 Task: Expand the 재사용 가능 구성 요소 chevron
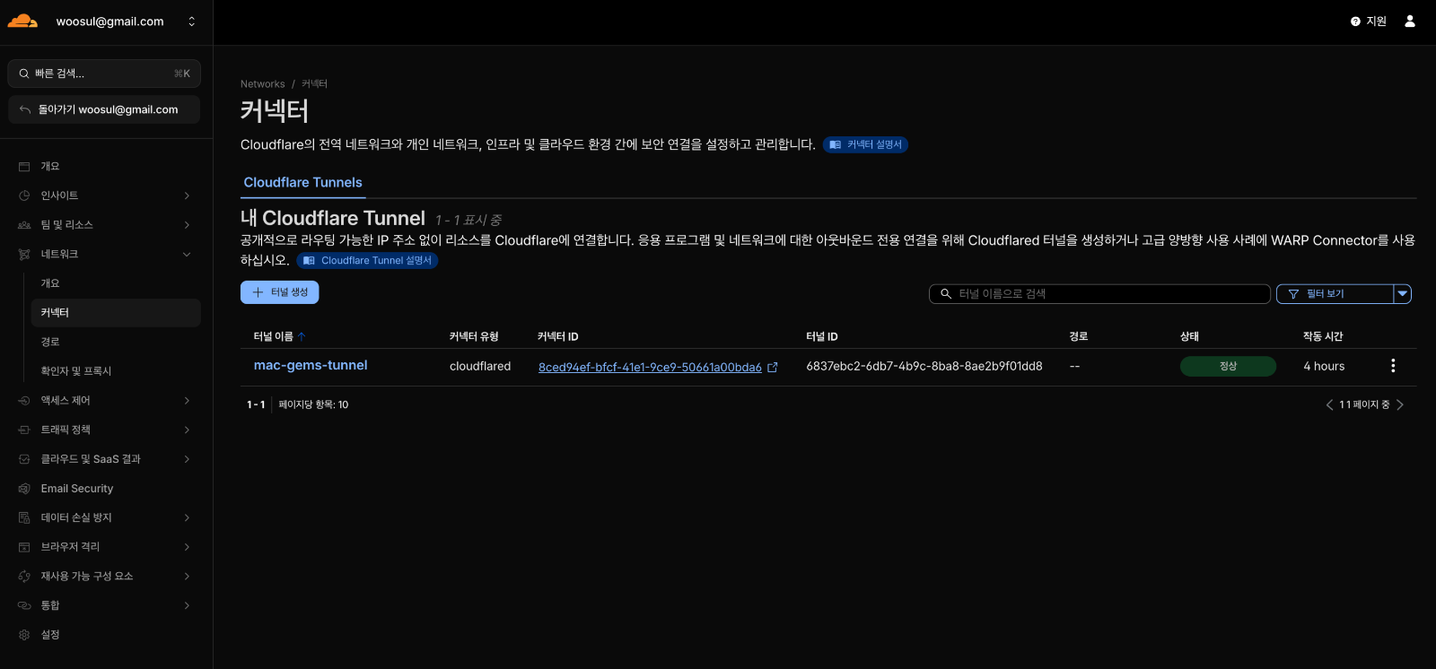tap(187, 577)
